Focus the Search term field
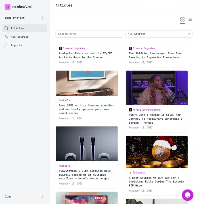The width and height of the screenshot is (199, 204). pyautogui.click(x=89, y=34)
